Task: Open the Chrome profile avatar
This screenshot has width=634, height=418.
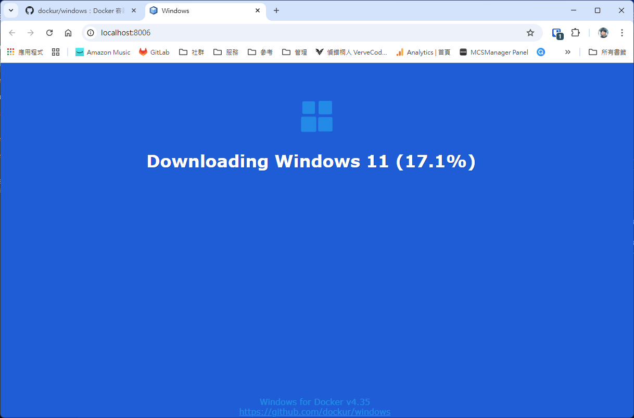Action: [603, 33]
